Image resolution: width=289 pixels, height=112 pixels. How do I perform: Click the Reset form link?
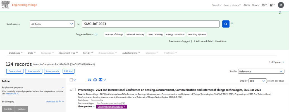click(x=221, y=41)
